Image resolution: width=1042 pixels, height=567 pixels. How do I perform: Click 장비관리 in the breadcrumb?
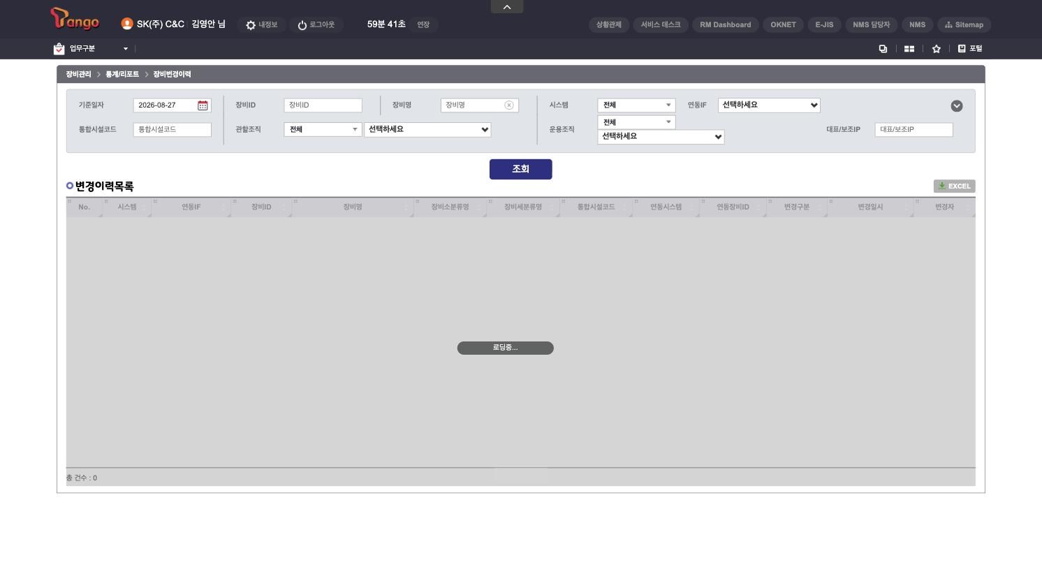[78, 74]
